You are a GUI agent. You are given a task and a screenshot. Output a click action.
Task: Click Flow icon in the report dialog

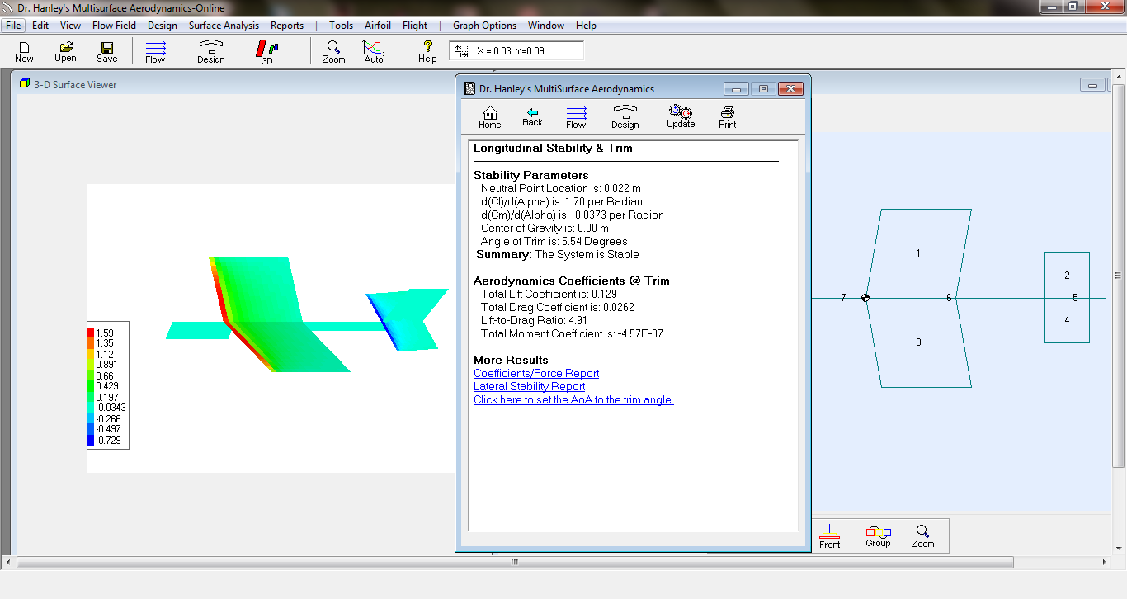point(576,117)
